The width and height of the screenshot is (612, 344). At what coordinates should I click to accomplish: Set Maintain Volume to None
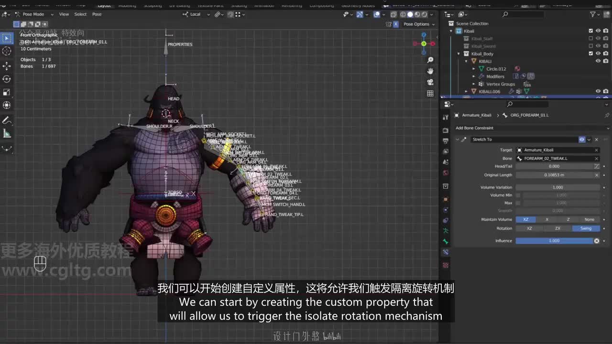(x=589, y=220)
